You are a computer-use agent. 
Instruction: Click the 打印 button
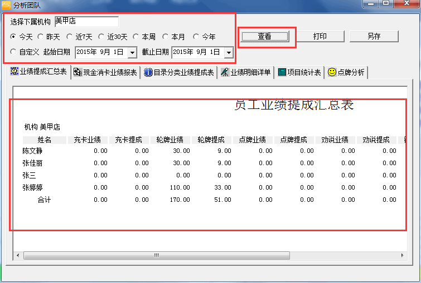click(x=320, y=36)
